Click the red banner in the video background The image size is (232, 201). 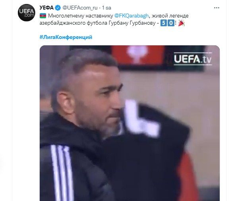(138, 55)
